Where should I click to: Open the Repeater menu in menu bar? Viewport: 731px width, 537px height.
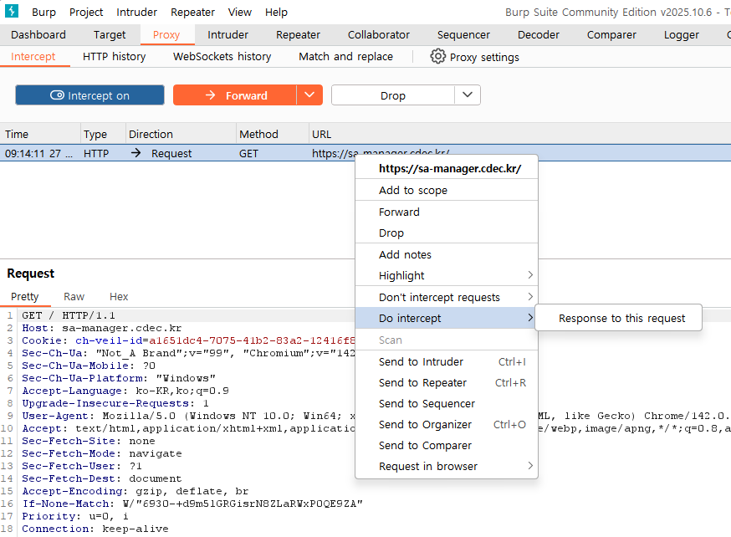[192, 12]
